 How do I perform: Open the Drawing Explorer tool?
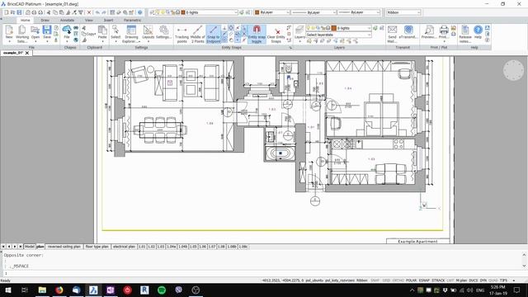[x=131, y=34]
